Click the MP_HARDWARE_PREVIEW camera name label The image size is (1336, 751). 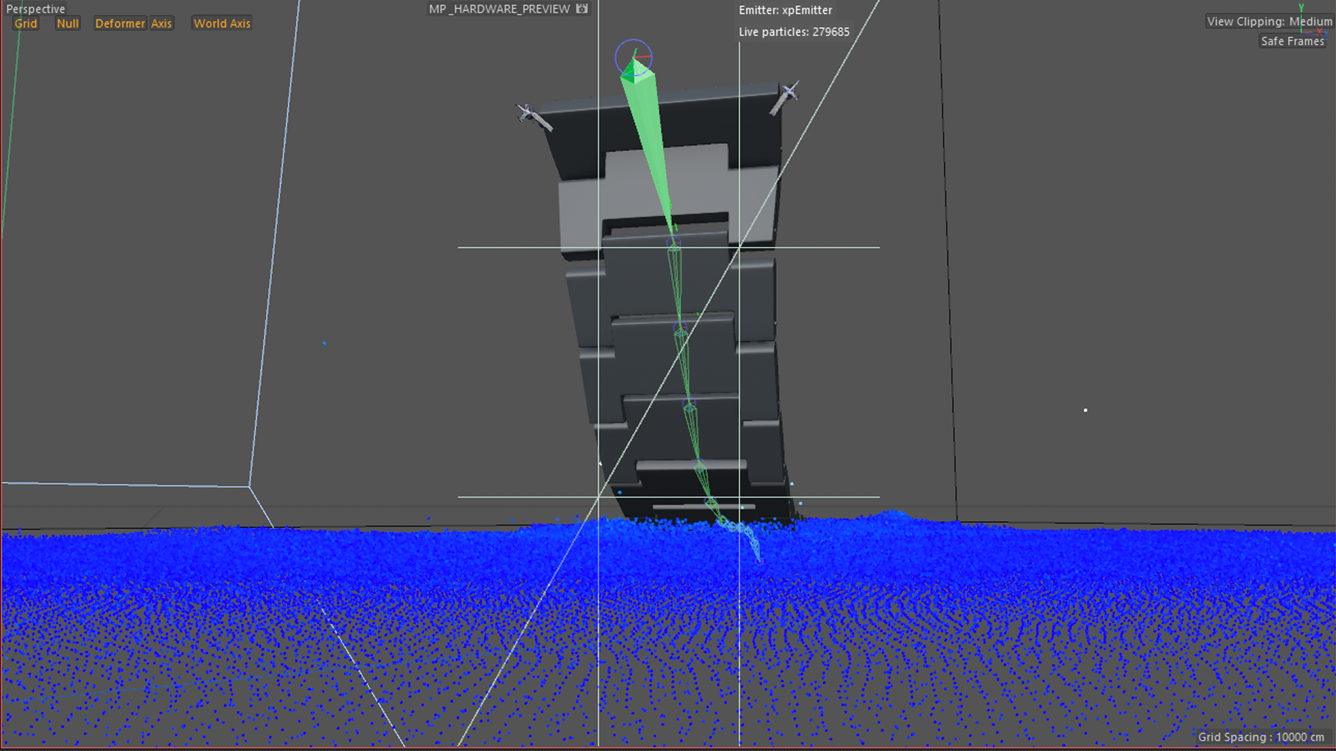tap(499, 9)
